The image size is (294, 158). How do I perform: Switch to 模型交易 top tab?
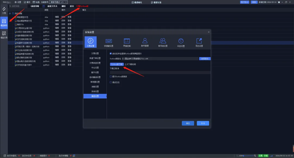coord(156,2)
